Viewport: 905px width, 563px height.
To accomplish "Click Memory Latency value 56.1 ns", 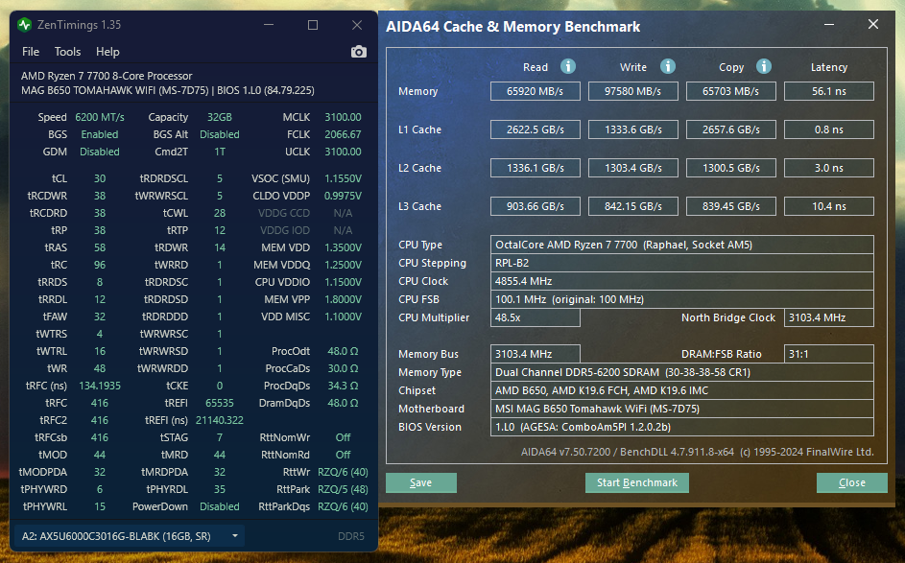I will pos(829,91).
